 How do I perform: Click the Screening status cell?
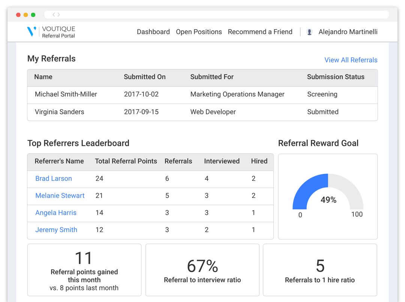(322, 94)
